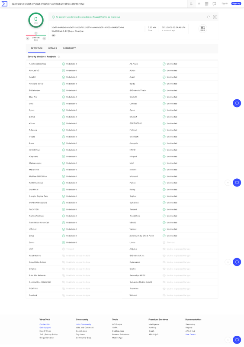Screen dimensions: 244x347
Task: Click the question mark above Community Score
Action: [36, 33]
